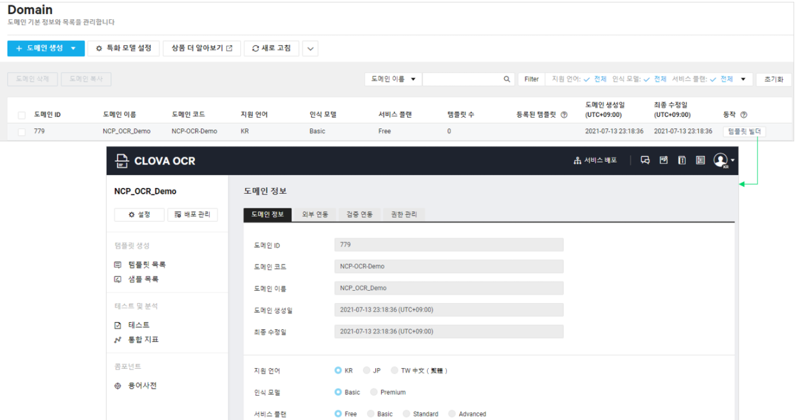Click the disabled 도메인 복사 button
Screen dimensions: 796x420
[86, 79]
